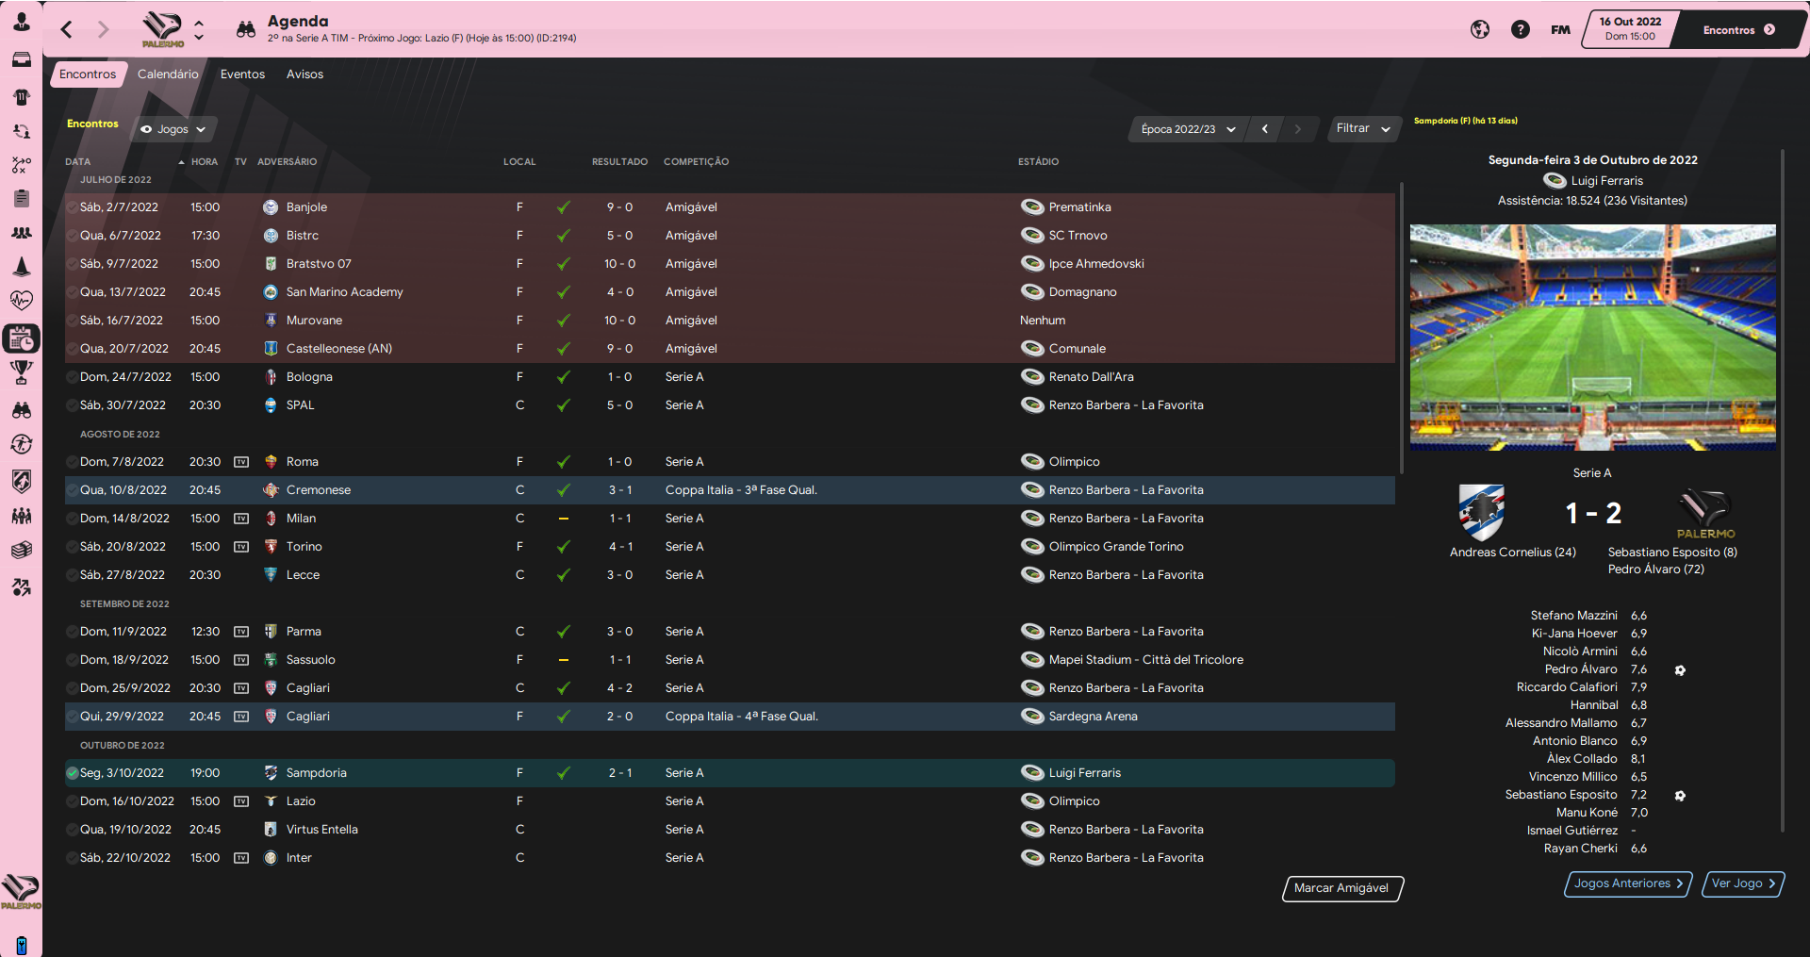Open the staff group sidebar icon

coord(21,232)
